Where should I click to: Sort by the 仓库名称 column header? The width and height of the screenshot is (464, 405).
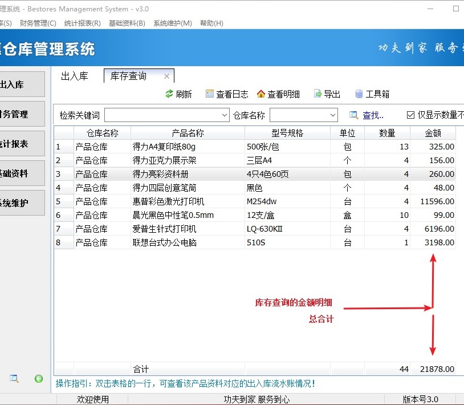coord(102,133)
